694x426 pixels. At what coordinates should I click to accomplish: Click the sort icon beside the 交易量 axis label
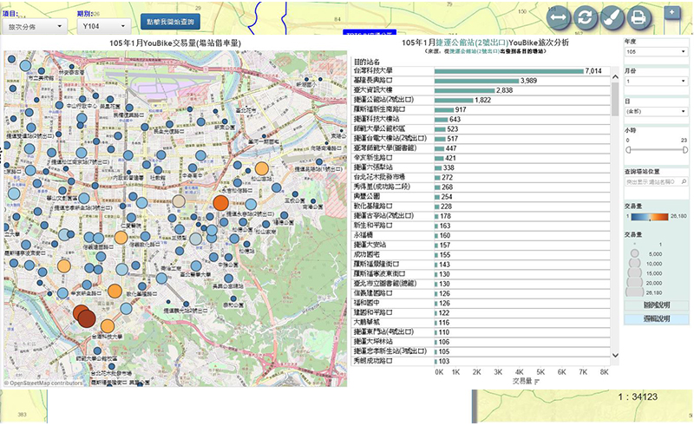pos(537,382)
